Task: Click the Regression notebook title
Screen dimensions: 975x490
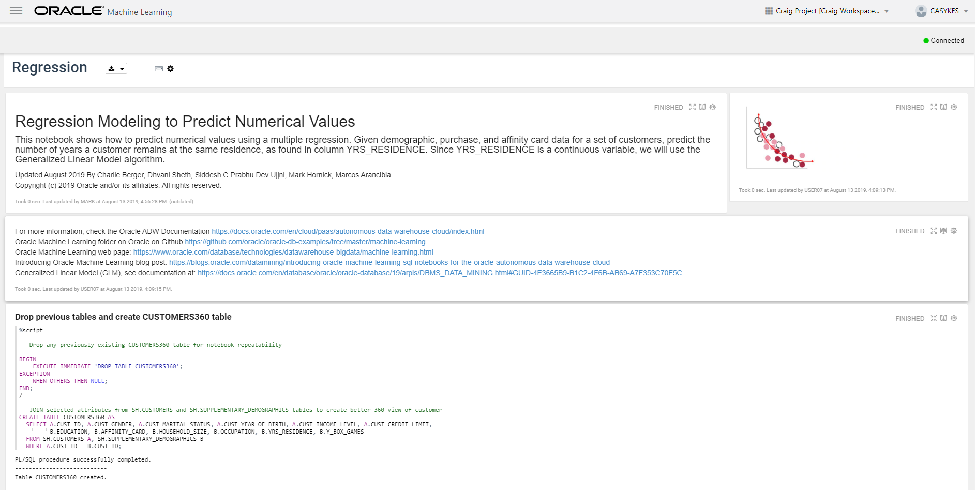Action: tap(50, 67)
